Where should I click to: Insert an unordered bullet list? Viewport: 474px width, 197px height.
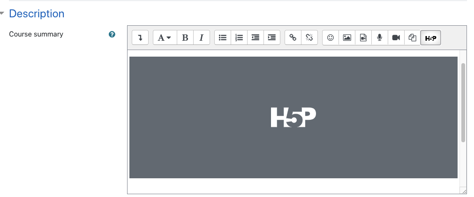pyautogui.click(x=223, y=38)
